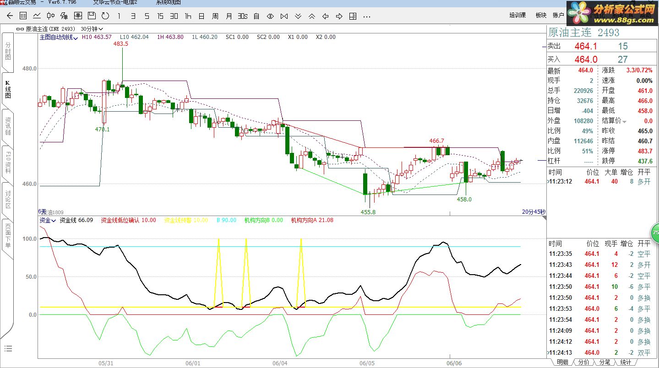The image size is (659, 368).
Task: Select the 30-minute period button
Action: coord(174,16)
